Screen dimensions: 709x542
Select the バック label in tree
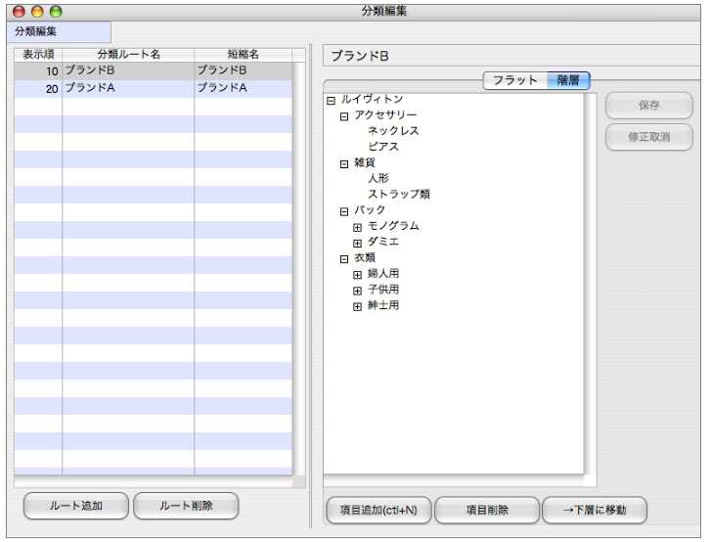point(370,210)
